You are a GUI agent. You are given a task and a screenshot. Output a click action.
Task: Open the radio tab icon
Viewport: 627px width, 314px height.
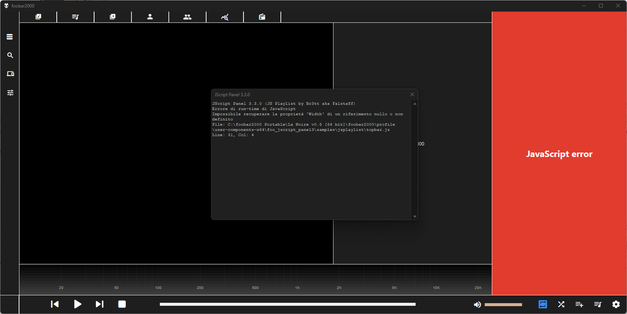pyautogui.click(x=262, y=17)
